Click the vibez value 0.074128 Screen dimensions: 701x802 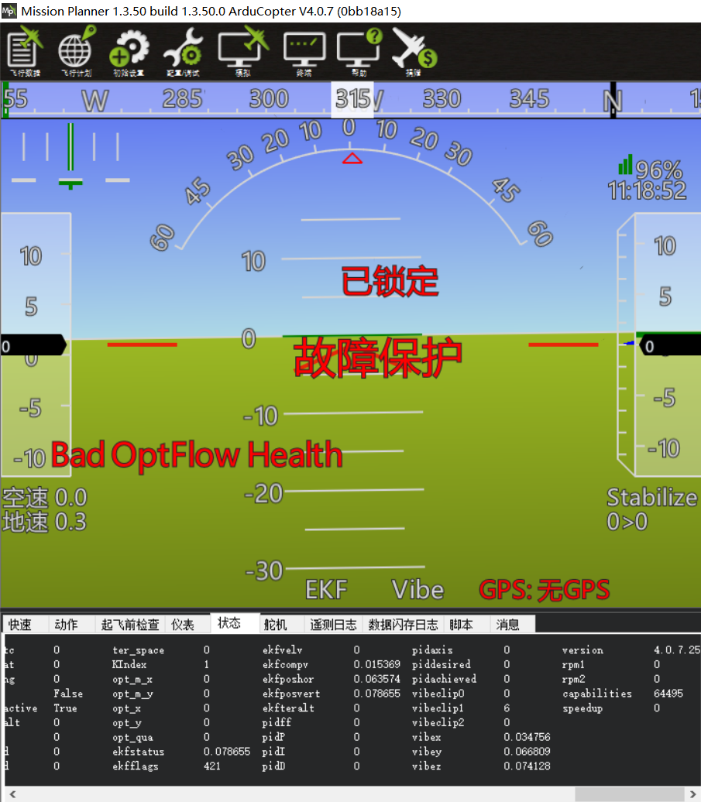527,766
